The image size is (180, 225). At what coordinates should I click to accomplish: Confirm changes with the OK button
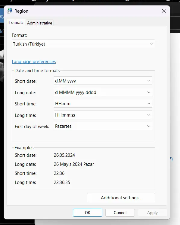88,213
